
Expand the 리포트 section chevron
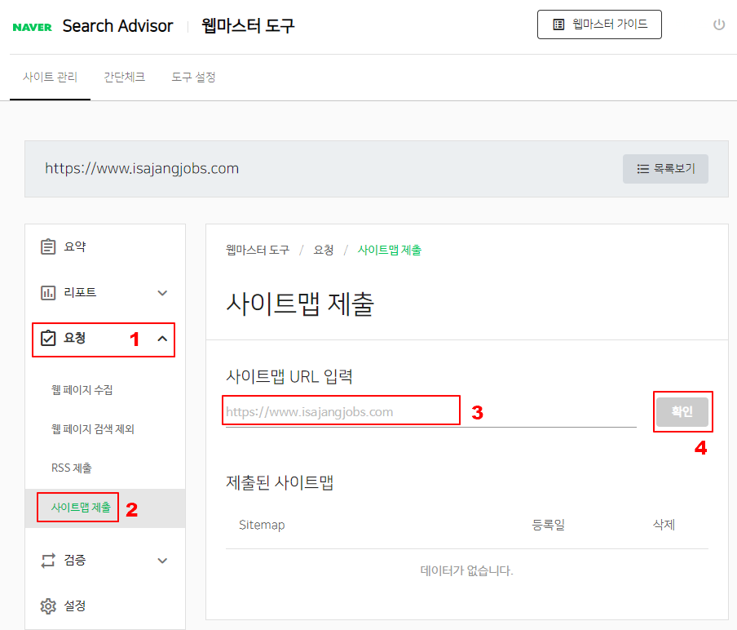point(162,293)
